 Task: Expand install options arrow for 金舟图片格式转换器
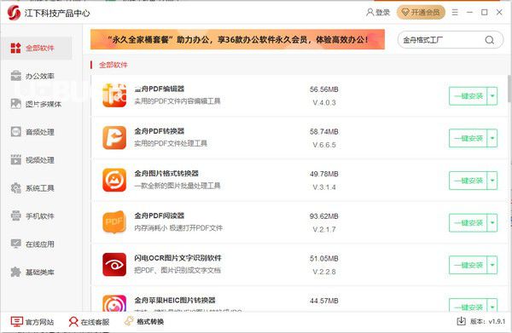(x=492, y=181)
